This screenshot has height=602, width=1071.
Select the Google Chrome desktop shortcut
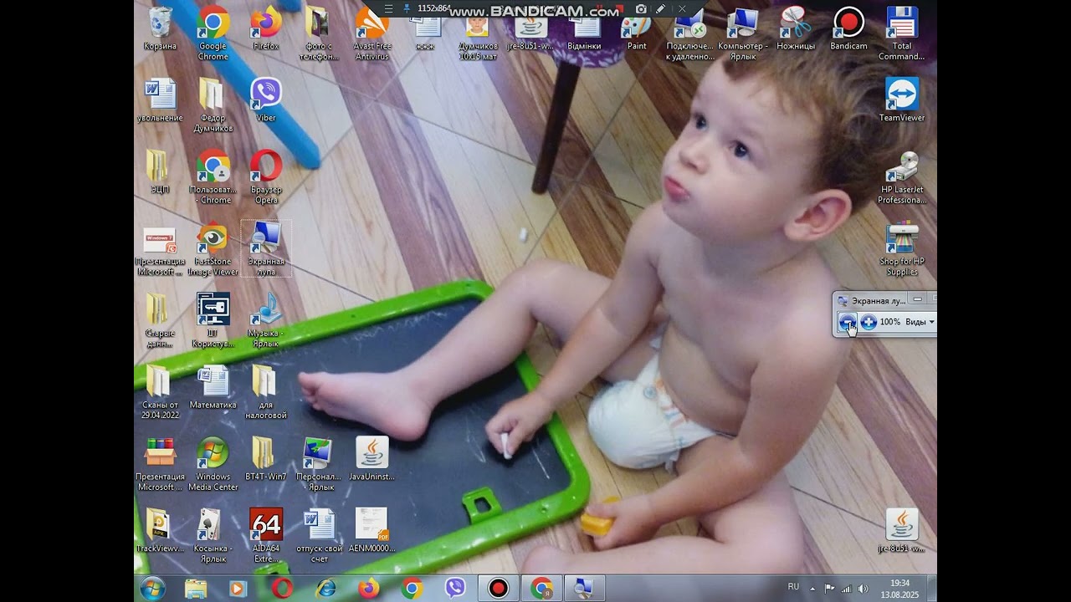(x=213, y=34)
